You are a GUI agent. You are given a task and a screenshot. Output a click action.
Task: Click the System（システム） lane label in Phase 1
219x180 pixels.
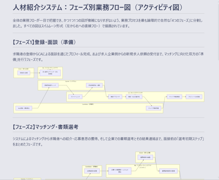click(x=71, y=81)
